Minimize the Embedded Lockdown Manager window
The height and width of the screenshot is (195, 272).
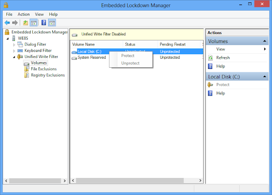pyautogui.click(x=241, y=4)
